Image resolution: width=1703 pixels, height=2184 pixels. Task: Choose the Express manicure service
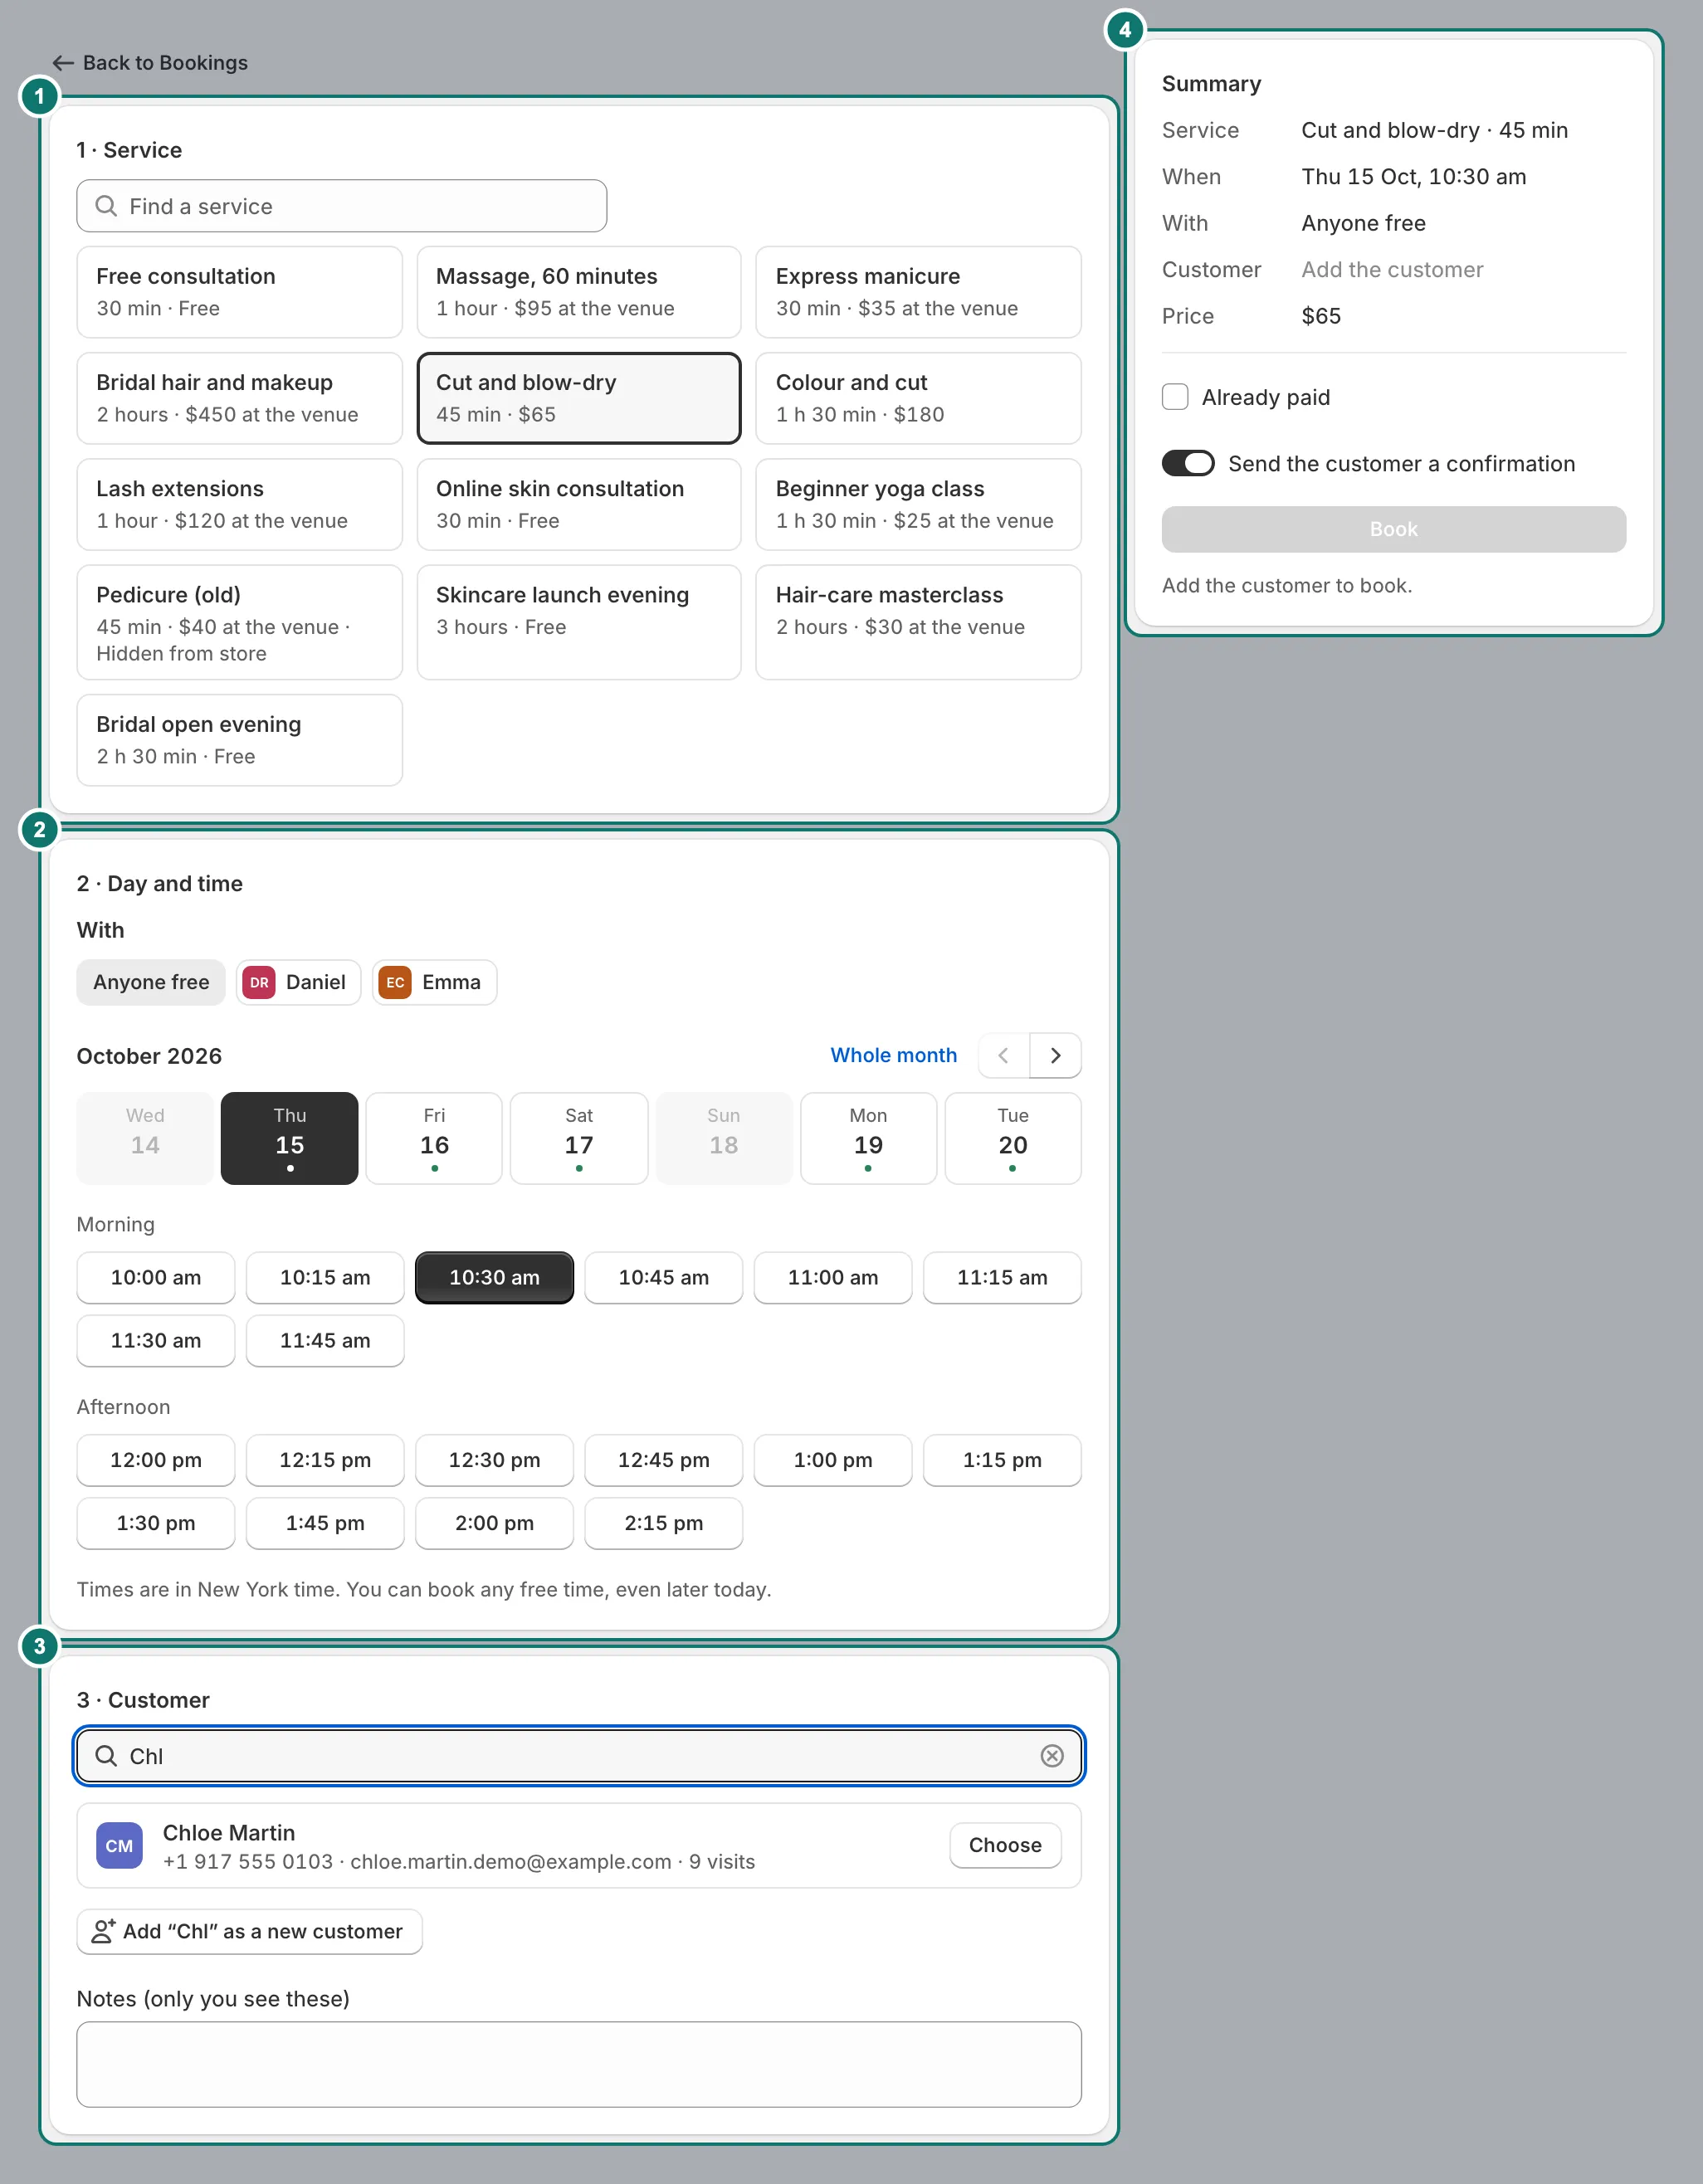pos(918,292)
